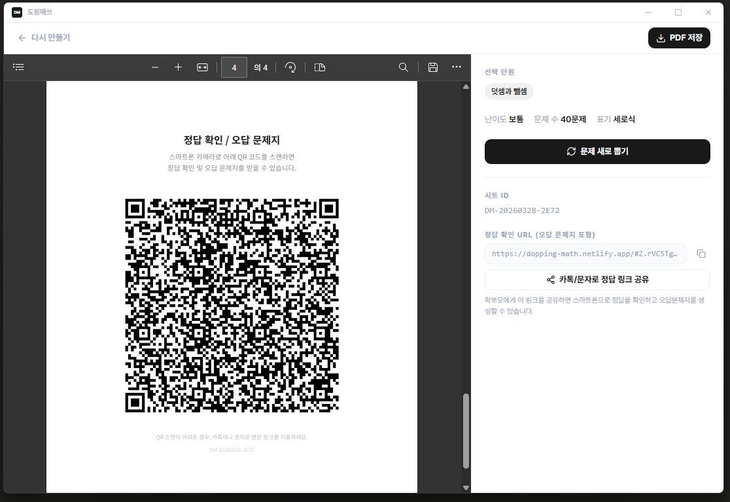Toggle the page view layout icon

pyautogui.click(x=320, y=67)
